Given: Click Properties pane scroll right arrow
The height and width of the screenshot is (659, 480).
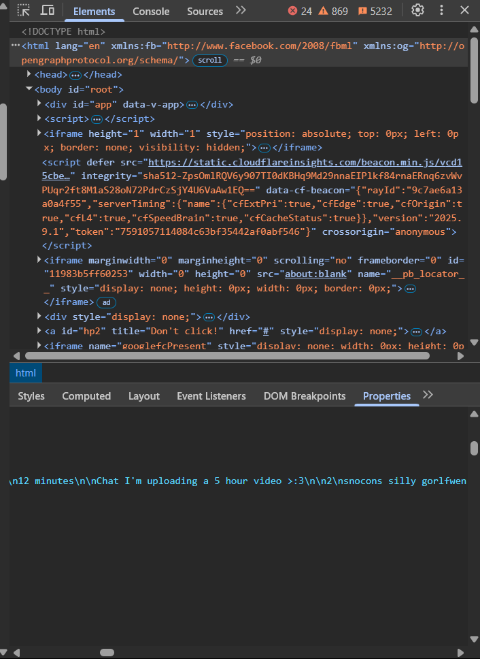Looking at the screenshot, I should point(460,652).
